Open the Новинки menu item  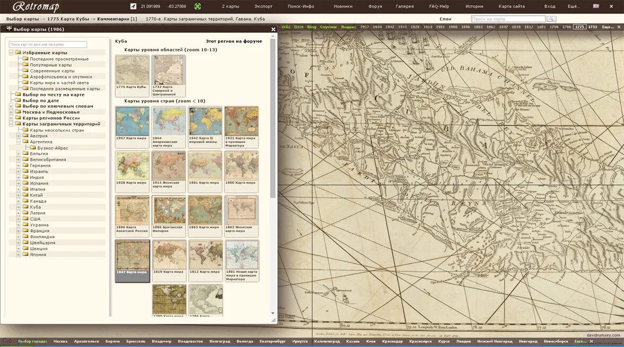(343, 6)
